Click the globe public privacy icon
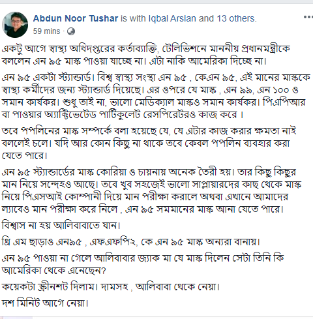 point(71,31)
